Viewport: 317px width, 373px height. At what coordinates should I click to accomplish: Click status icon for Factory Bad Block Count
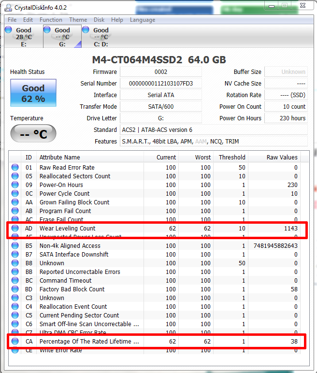coord(15,289)
